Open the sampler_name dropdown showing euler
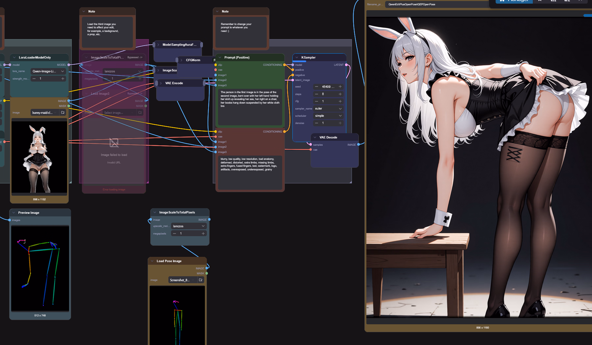Screen dimensions: 592x345 [328, 109]
